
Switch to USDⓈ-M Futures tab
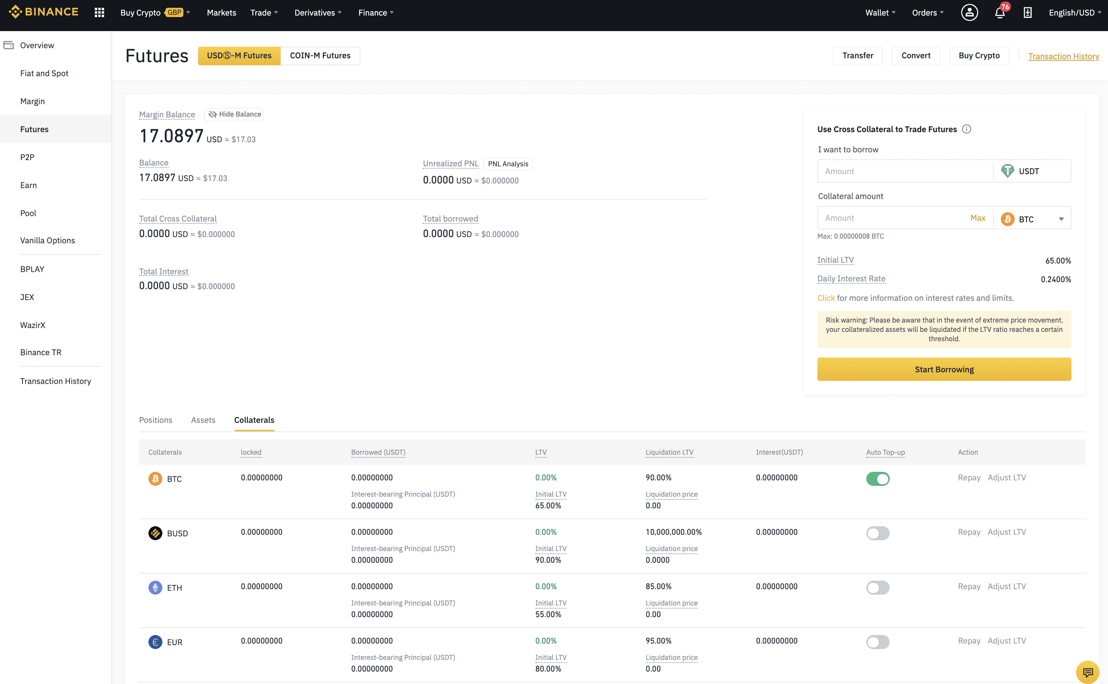point(239,56)
